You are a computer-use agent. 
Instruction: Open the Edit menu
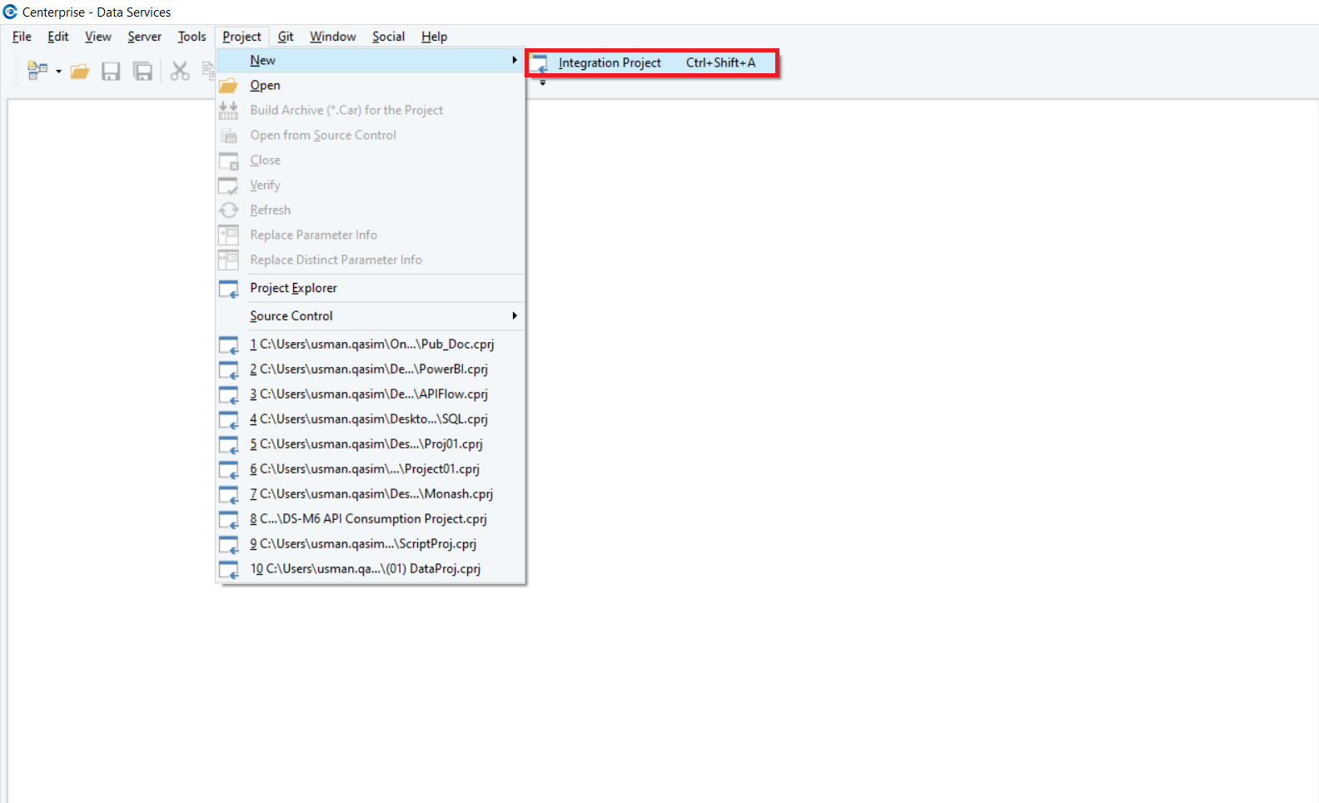58,37
